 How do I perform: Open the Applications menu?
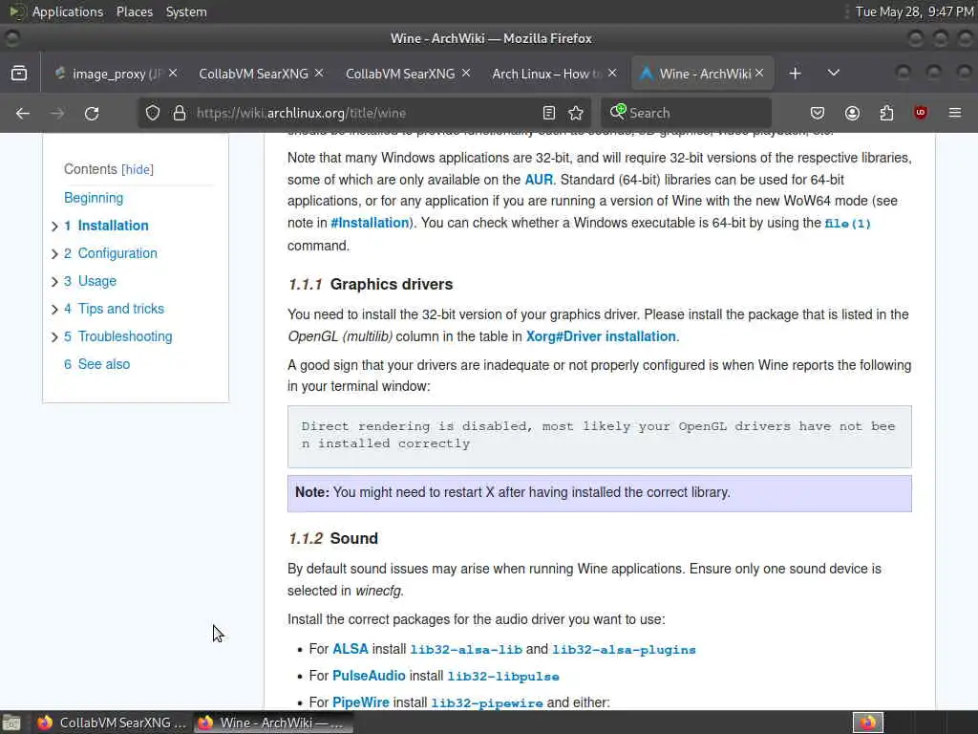pos(68,11)
